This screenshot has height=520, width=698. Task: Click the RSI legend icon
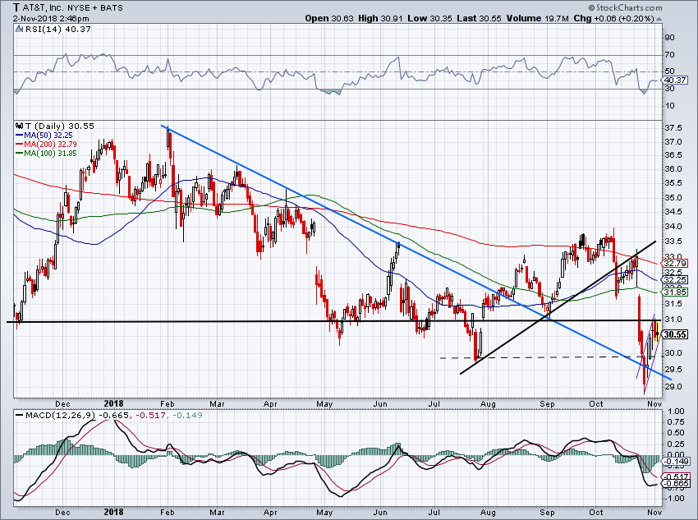pos(19,30)
